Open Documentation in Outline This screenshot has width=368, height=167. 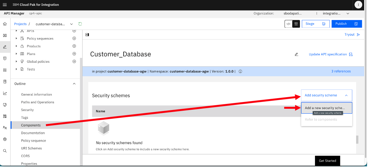tap(33, 133)
